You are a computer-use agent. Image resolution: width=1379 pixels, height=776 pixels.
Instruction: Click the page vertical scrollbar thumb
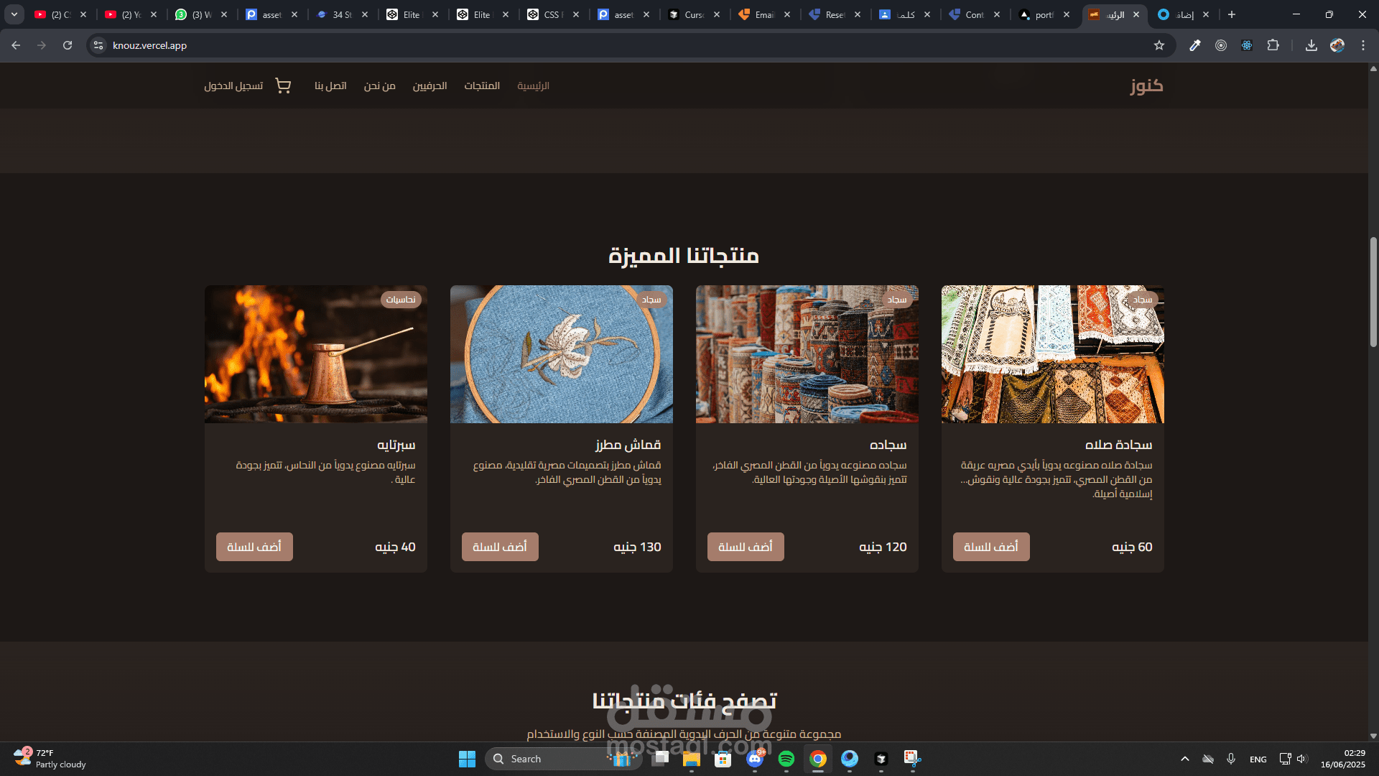pyautogui.click(x=1373, y=291)
